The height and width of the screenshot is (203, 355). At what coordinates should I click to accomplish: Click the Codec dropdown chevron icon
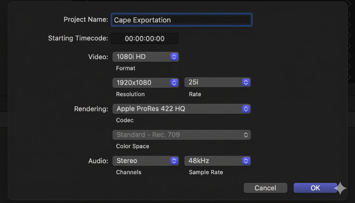246,109
